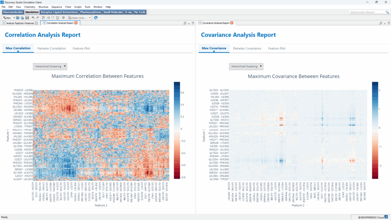Open the New button's dropdown arrow
391x220 pixels.
14,18
